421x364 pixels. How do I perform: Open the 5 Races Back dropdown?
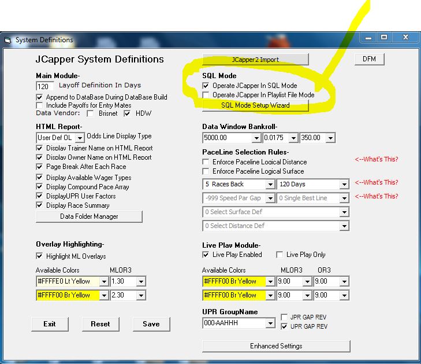coord(270,185)
